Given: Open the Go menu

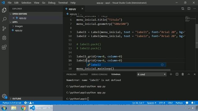Looking at the screenshot, I should [x=44, y=3].
